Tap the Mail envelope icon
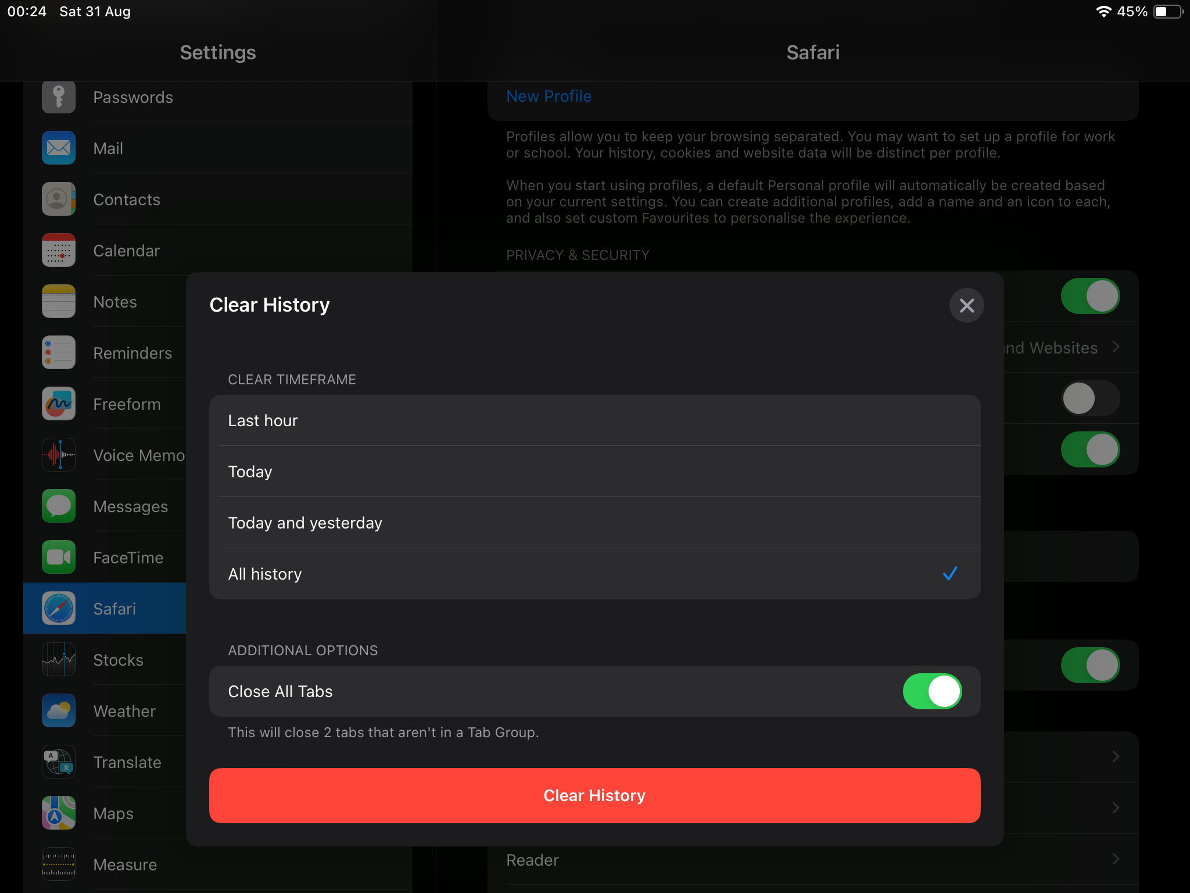The image size is (1190, 893). pos(59,148)
